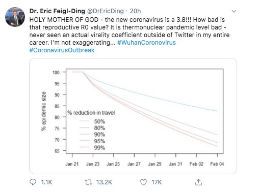
Task: View the 1.1K replies count
Action: click(x=46, y=182)
